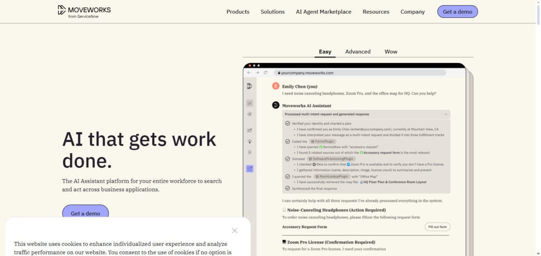Screen dimensions: 541x256
Task: Go to AI Agent Marketplace
Action: (x=324, y=12)
